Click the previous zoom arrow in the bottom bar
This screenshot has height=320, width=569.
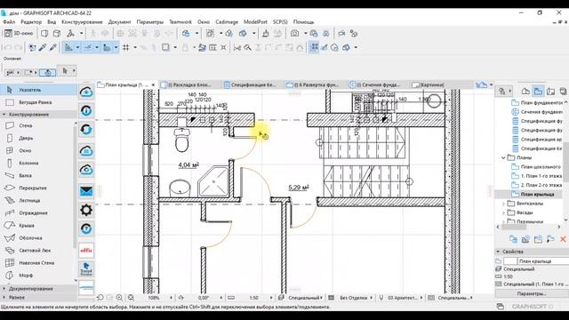pos(100,298)
